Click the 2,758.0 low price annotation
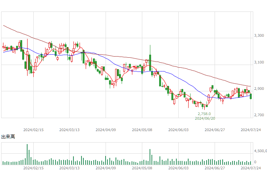 [x=204, y=114]
